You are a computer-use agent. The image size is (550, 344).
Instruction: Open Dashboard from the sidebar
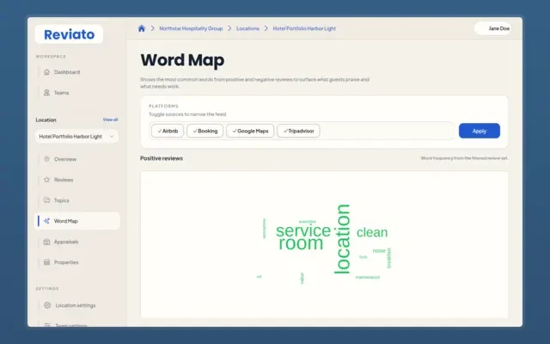point(67,72)
